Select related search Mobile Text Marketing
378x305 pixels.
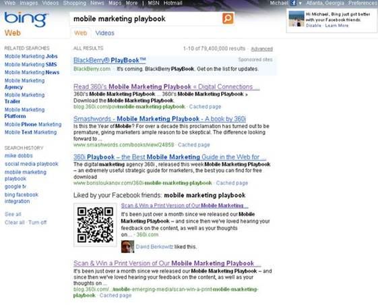pyautogui.click(x=30, y=132)
